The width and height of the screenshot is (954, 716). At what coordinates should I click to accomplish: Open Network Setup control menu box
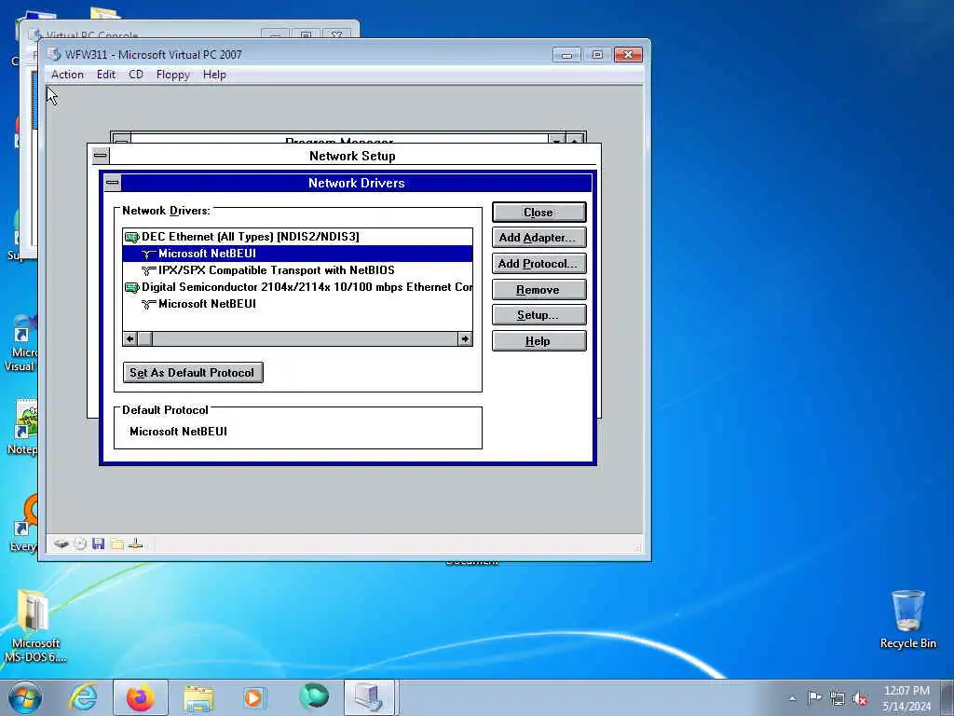[x=101, y=156]
